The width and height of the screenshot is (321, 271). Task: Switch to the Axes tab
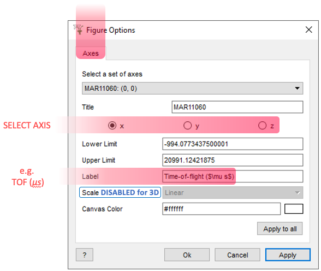click(91, 53)
